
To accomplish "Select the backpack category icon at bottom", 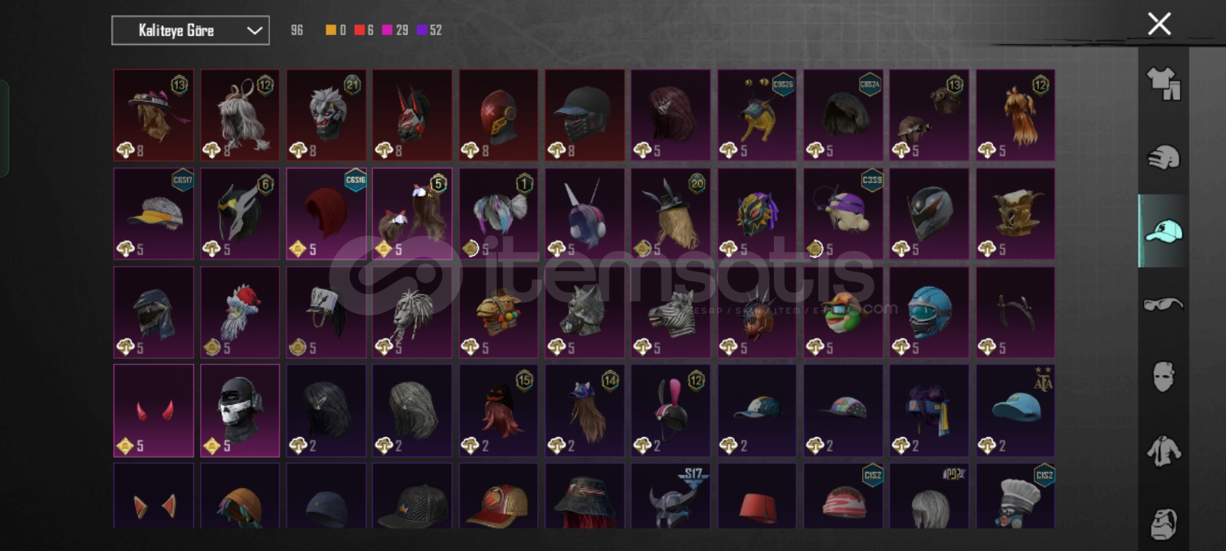I will point(1163,524).
